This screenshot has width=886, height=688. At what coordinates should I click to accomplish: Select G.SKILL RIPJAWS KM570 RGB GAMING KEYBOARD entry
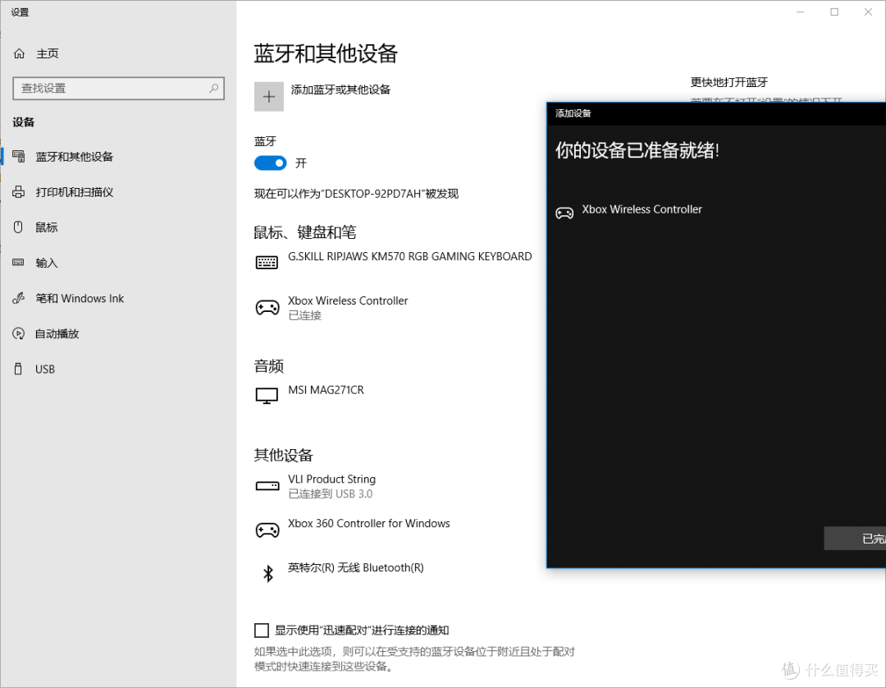coord(394,263)
